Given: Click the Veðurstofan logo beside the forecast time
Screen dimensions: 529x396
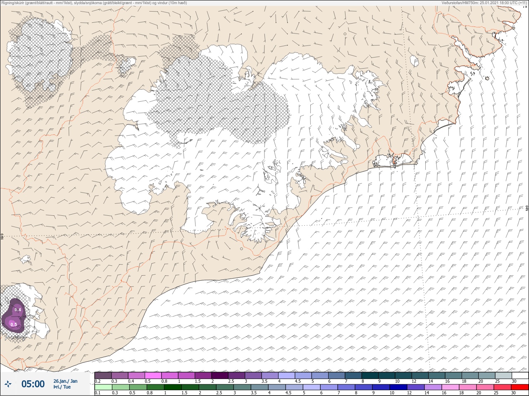Looking at the screenshot, I should click(x=9, y=384).
